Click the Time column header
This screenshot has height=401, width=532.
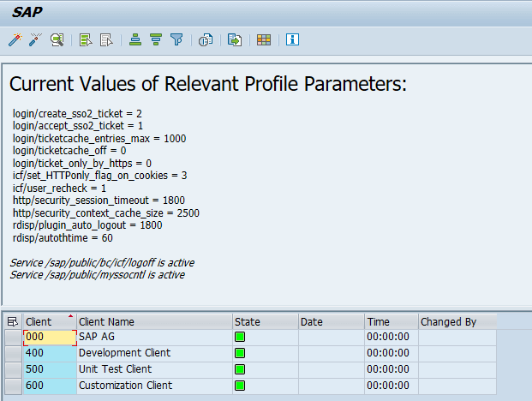coord(392,321)
